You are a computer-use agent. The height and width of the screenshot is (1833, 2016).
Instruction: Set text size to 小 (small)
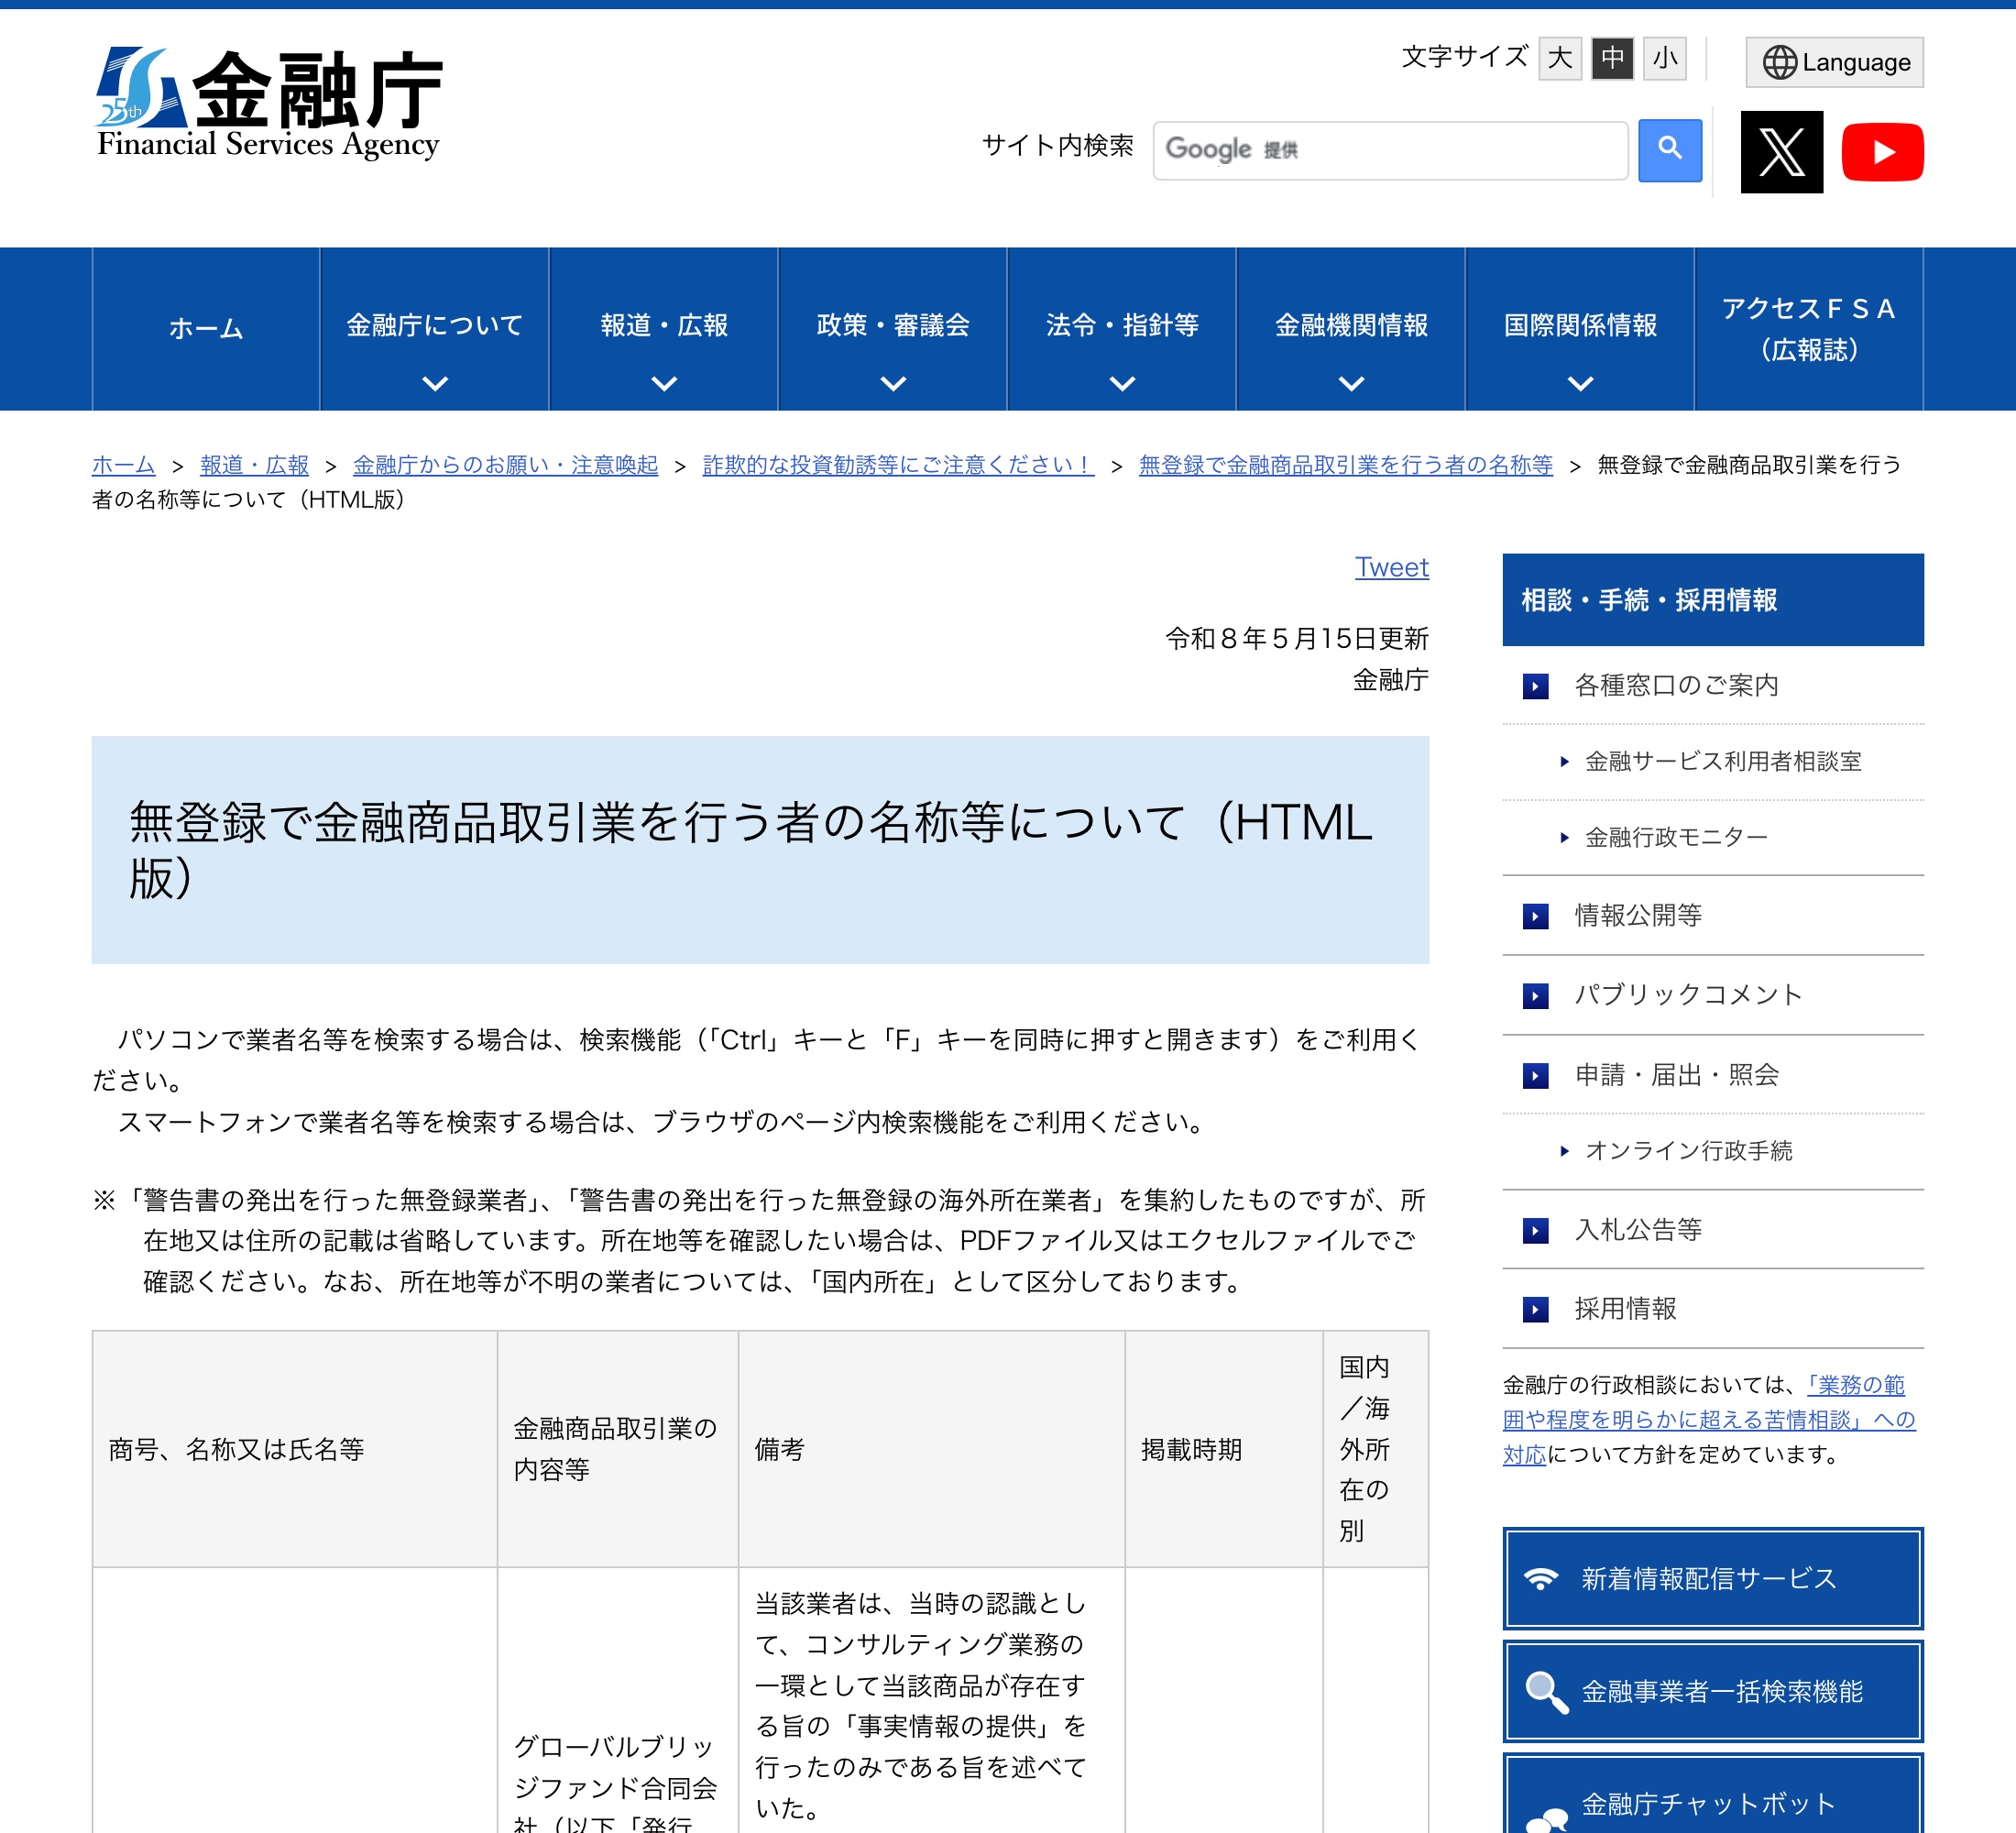[1665, 58]
